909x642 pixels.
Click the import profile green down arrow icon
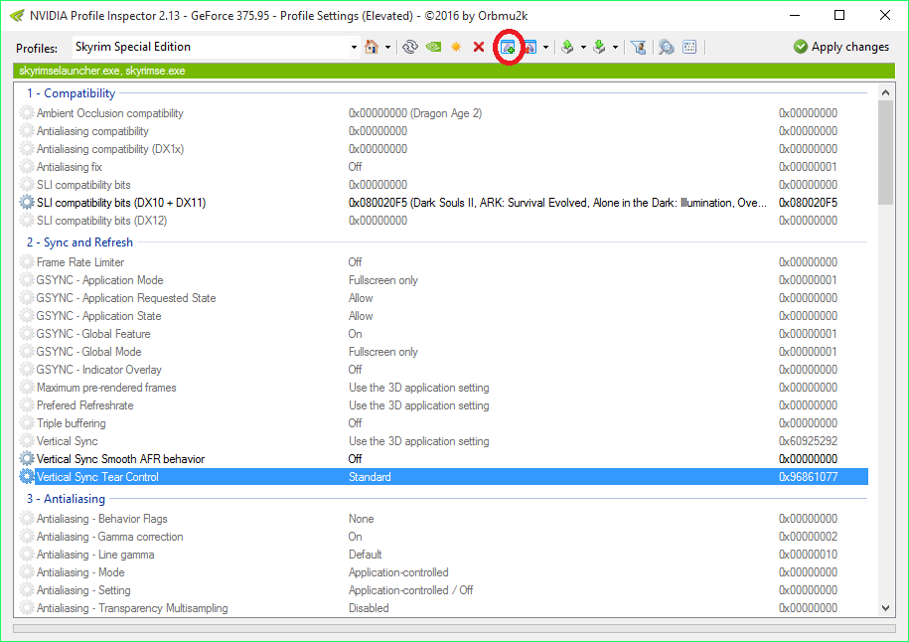[x=599, y=47]
